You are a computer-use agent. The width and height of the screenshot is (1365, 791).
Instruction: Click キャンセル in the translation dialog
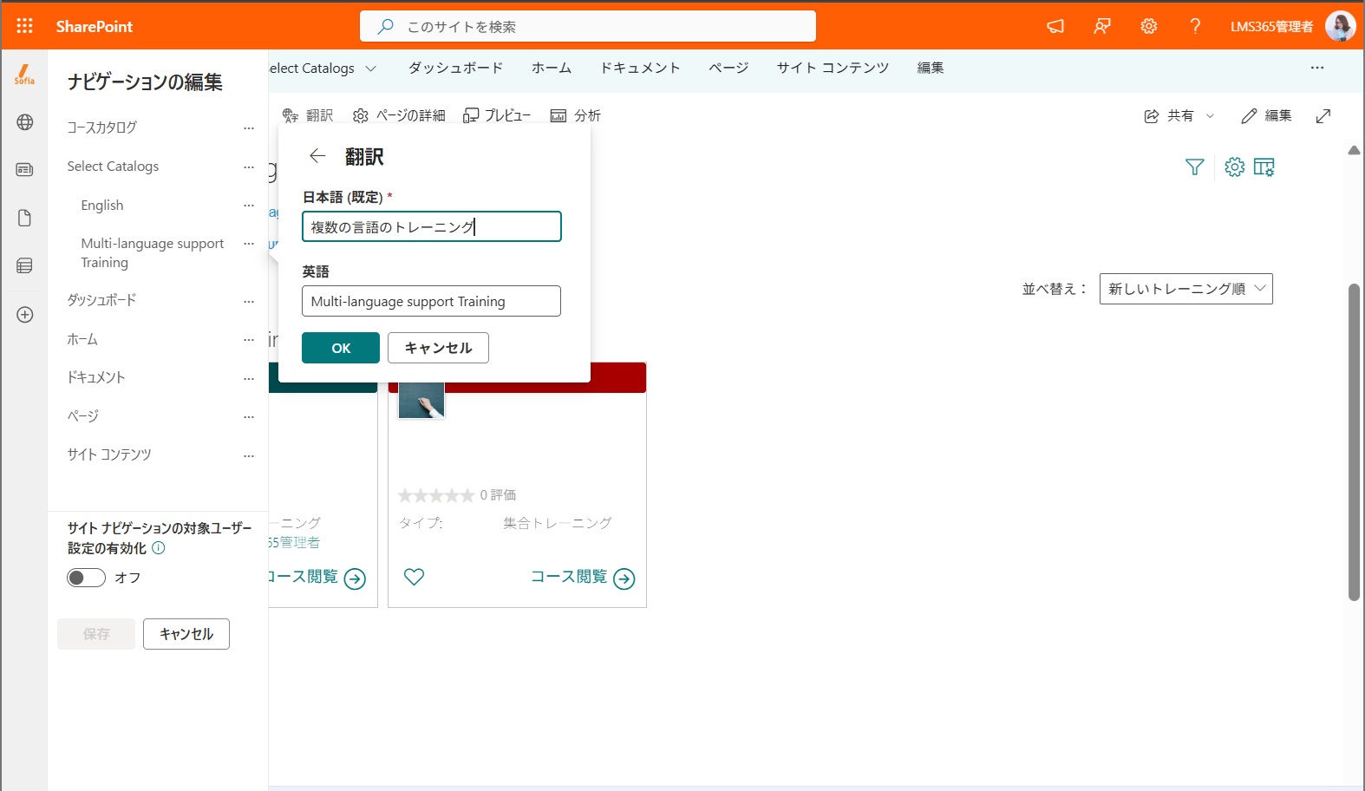pyautogui.click(x=438, y=348)
